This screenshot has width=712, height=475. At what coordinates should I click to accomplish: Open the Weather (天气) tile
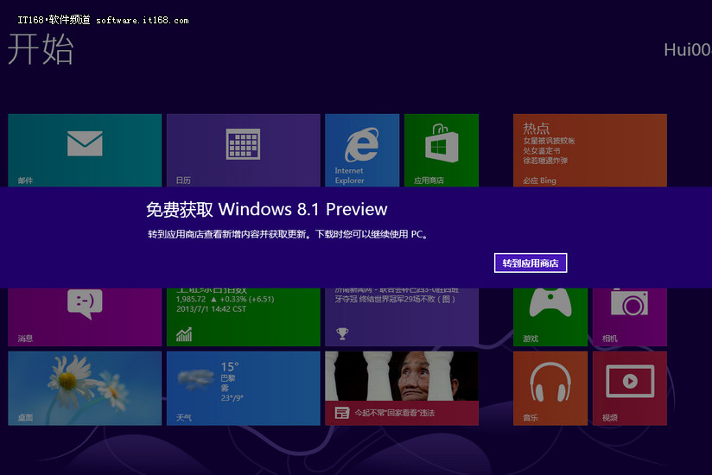click(243, 389)
